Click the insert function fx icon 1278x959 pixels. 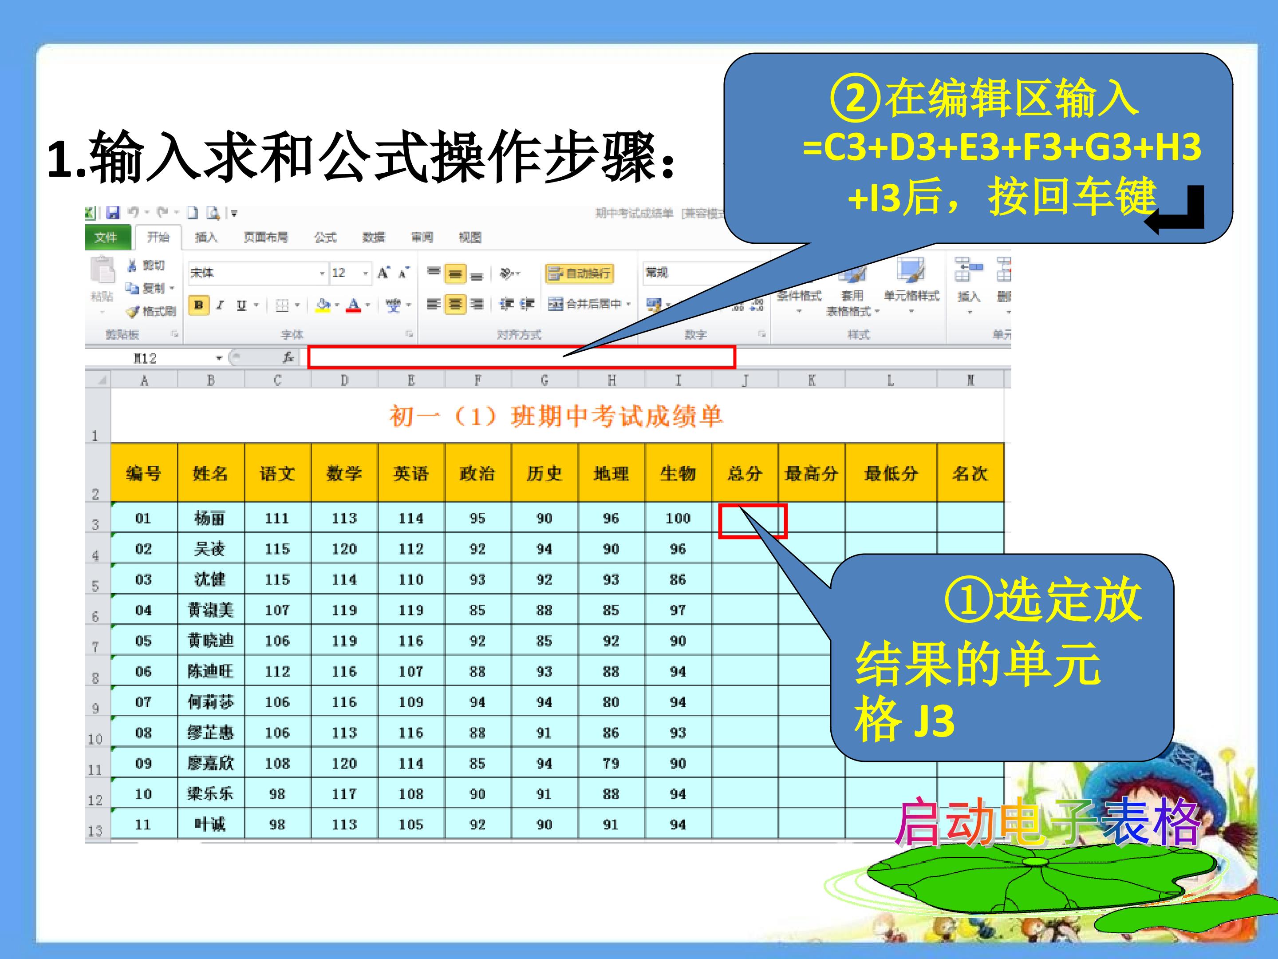click(x=288, y=358)
